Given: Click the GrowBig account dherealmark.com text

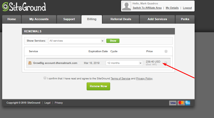Looking at the screenshot, I should tap(55, 63).
